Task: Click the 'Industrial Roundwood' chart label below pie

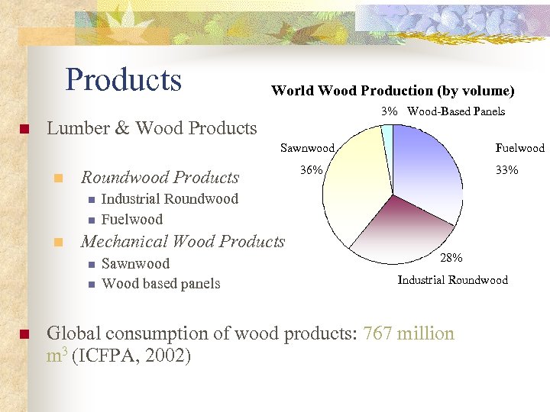Action: coord(453,280)
